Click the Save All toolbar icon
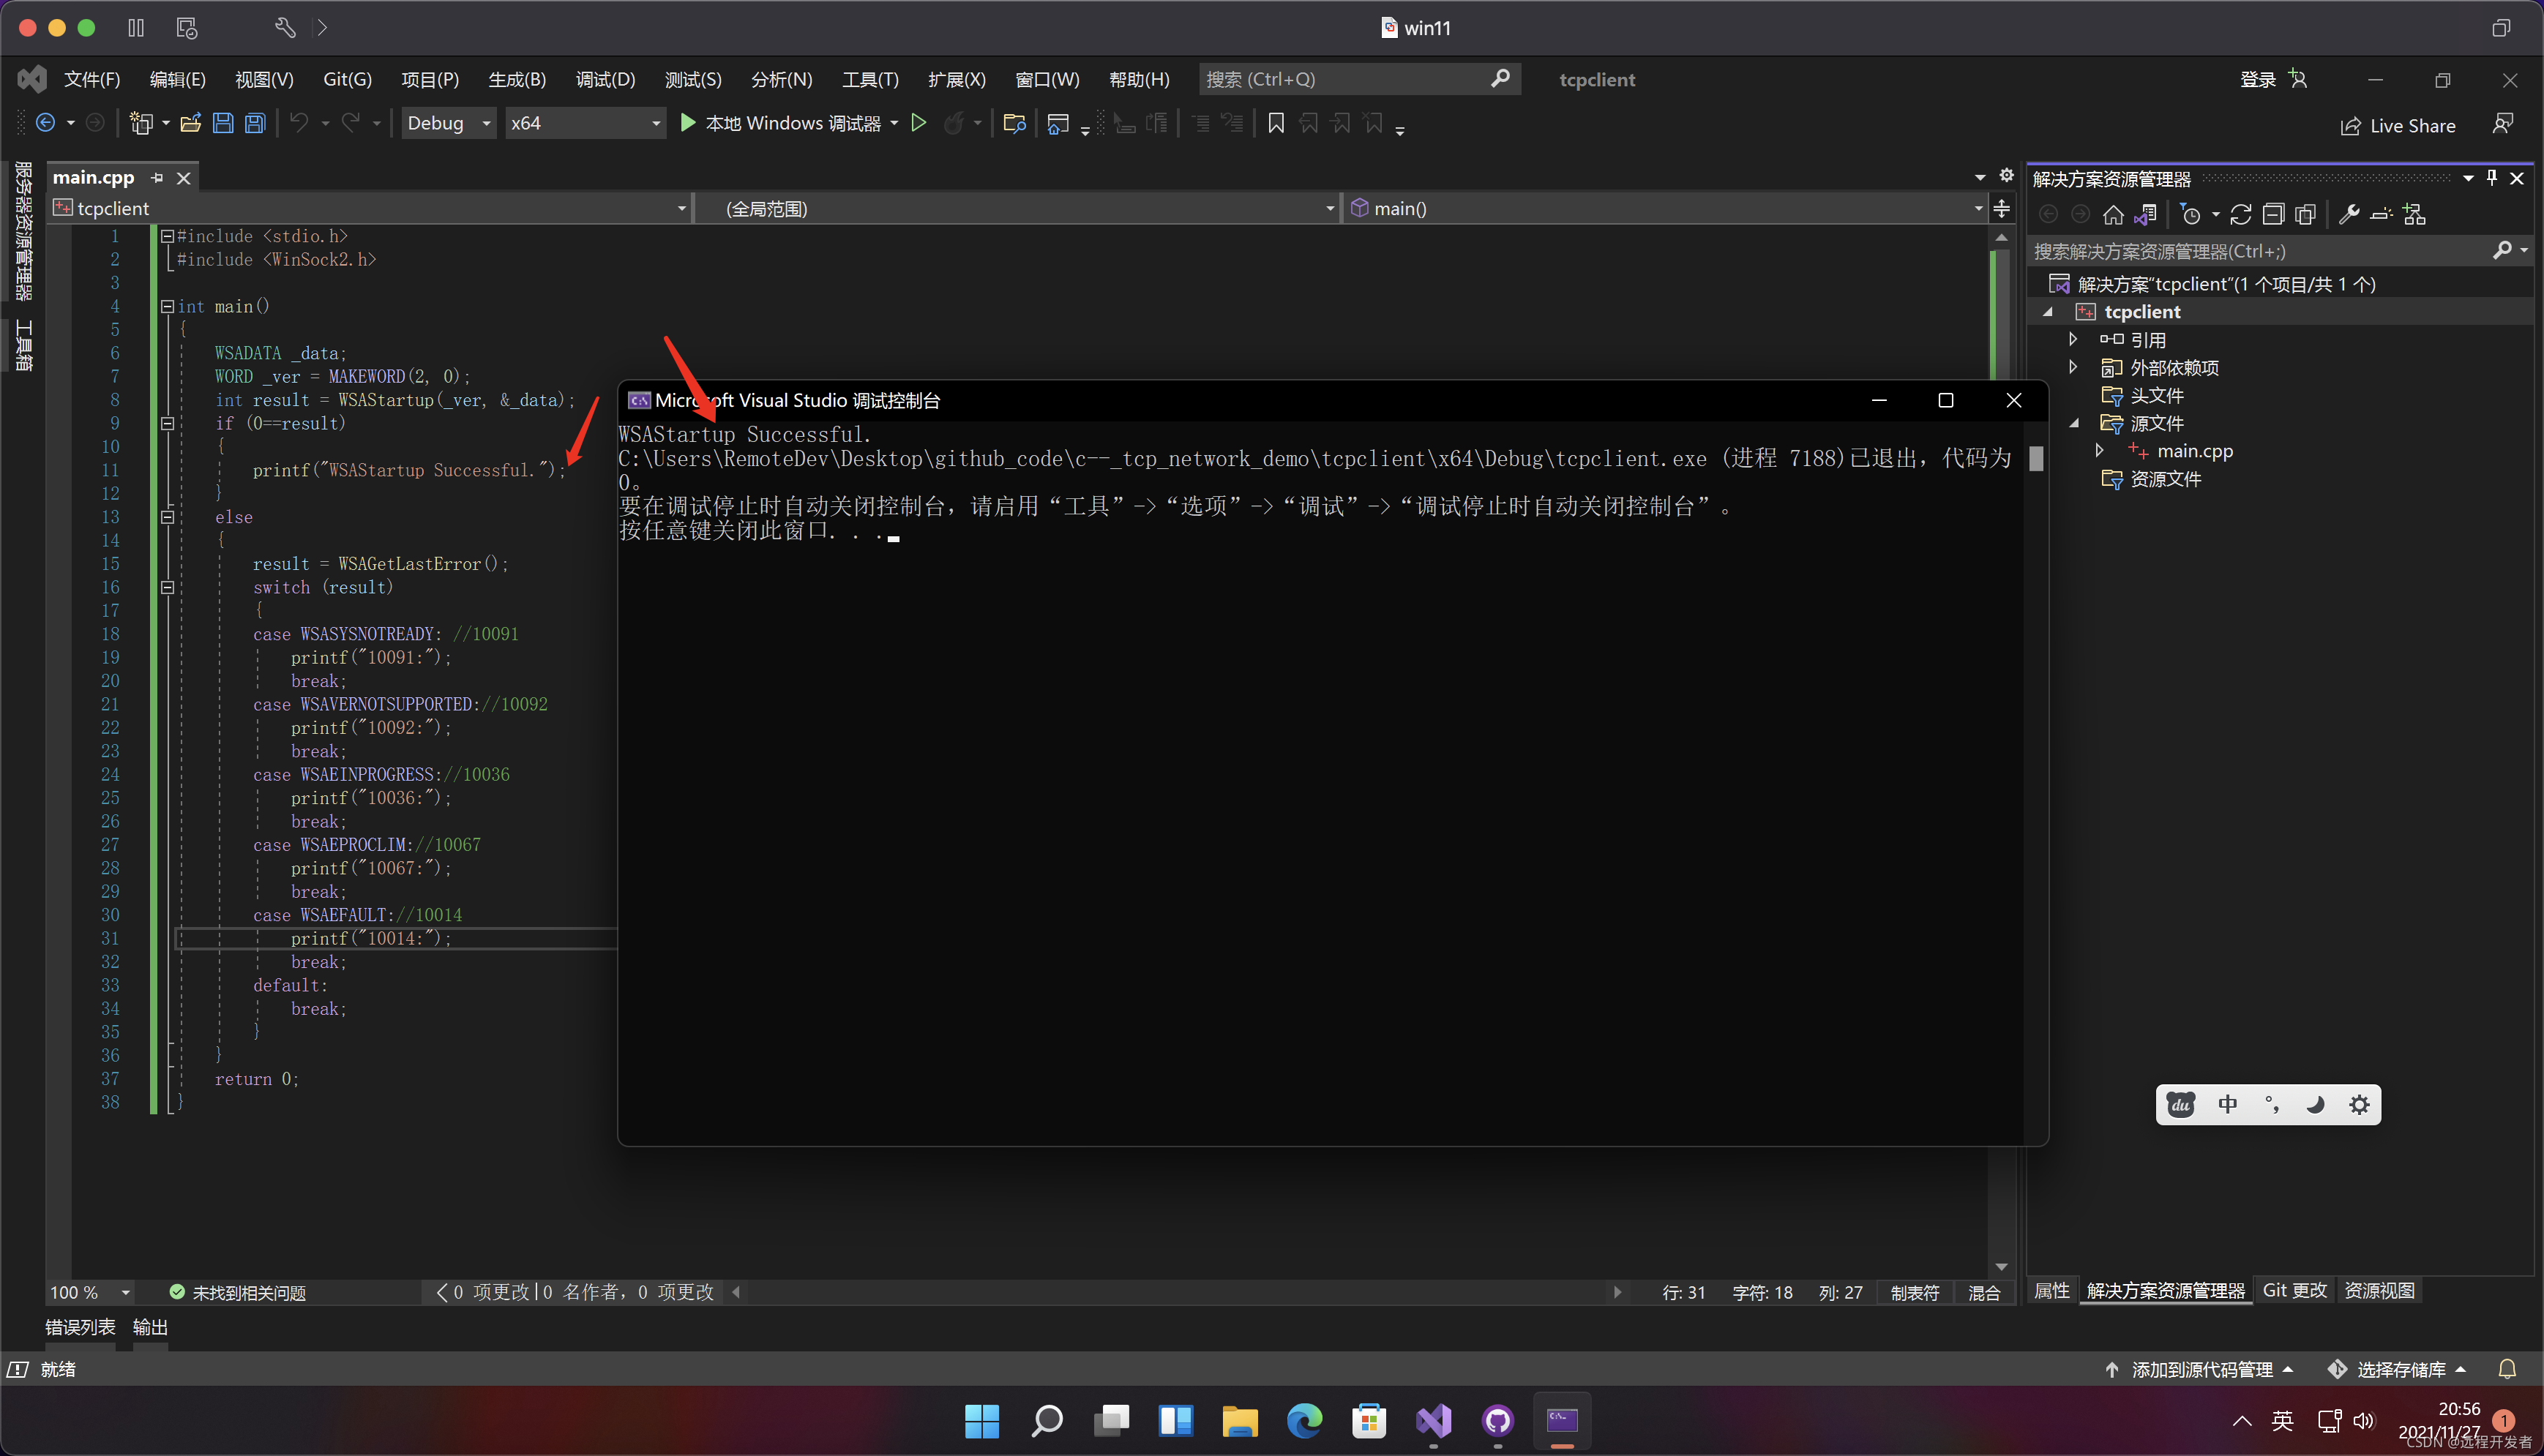Viewport: 2544px width, 1456px height. click(256, 123)
